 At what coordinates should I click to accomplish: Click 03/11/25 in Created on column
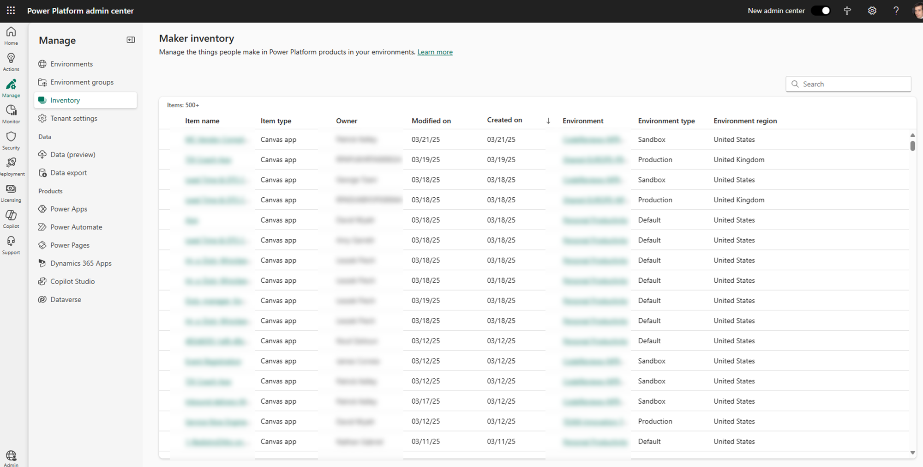pos(501,442)
